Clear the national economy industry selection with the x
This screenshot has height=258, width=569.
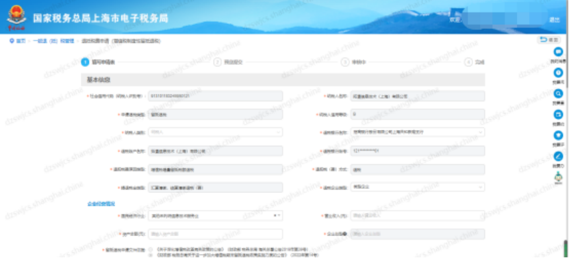click(275, 216)
